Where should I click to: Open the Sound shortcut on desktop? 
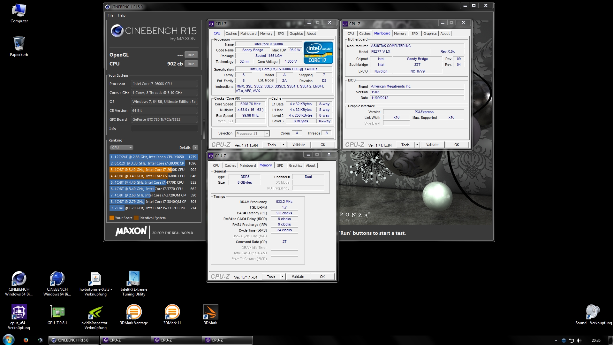(x=594, y=315)
